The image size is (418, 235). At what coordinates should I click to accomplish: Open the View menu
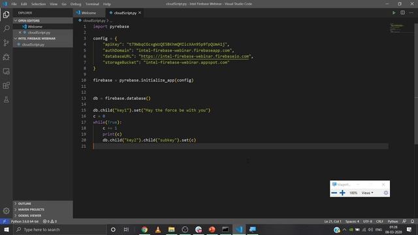54,4
